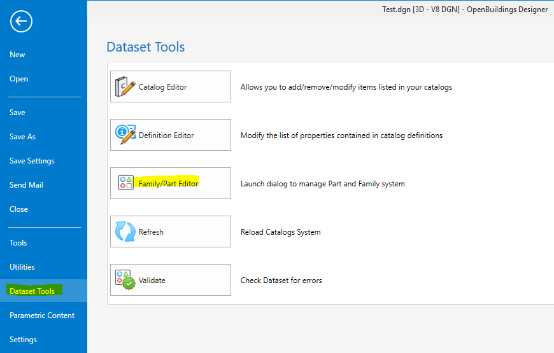Reload catalogs with the Refresh button
Image resolution: width=554 pixels, height=353 pixels.
(171, 232)
